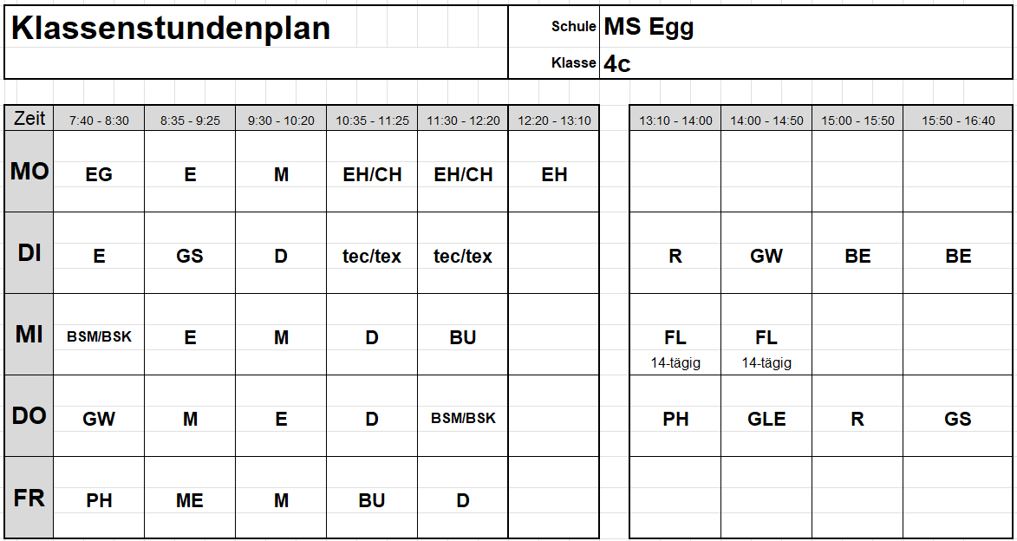Select the 12:20 - 13:10 time header
Viewport: 1017px width, 541px height.
[x=553, y=120]
